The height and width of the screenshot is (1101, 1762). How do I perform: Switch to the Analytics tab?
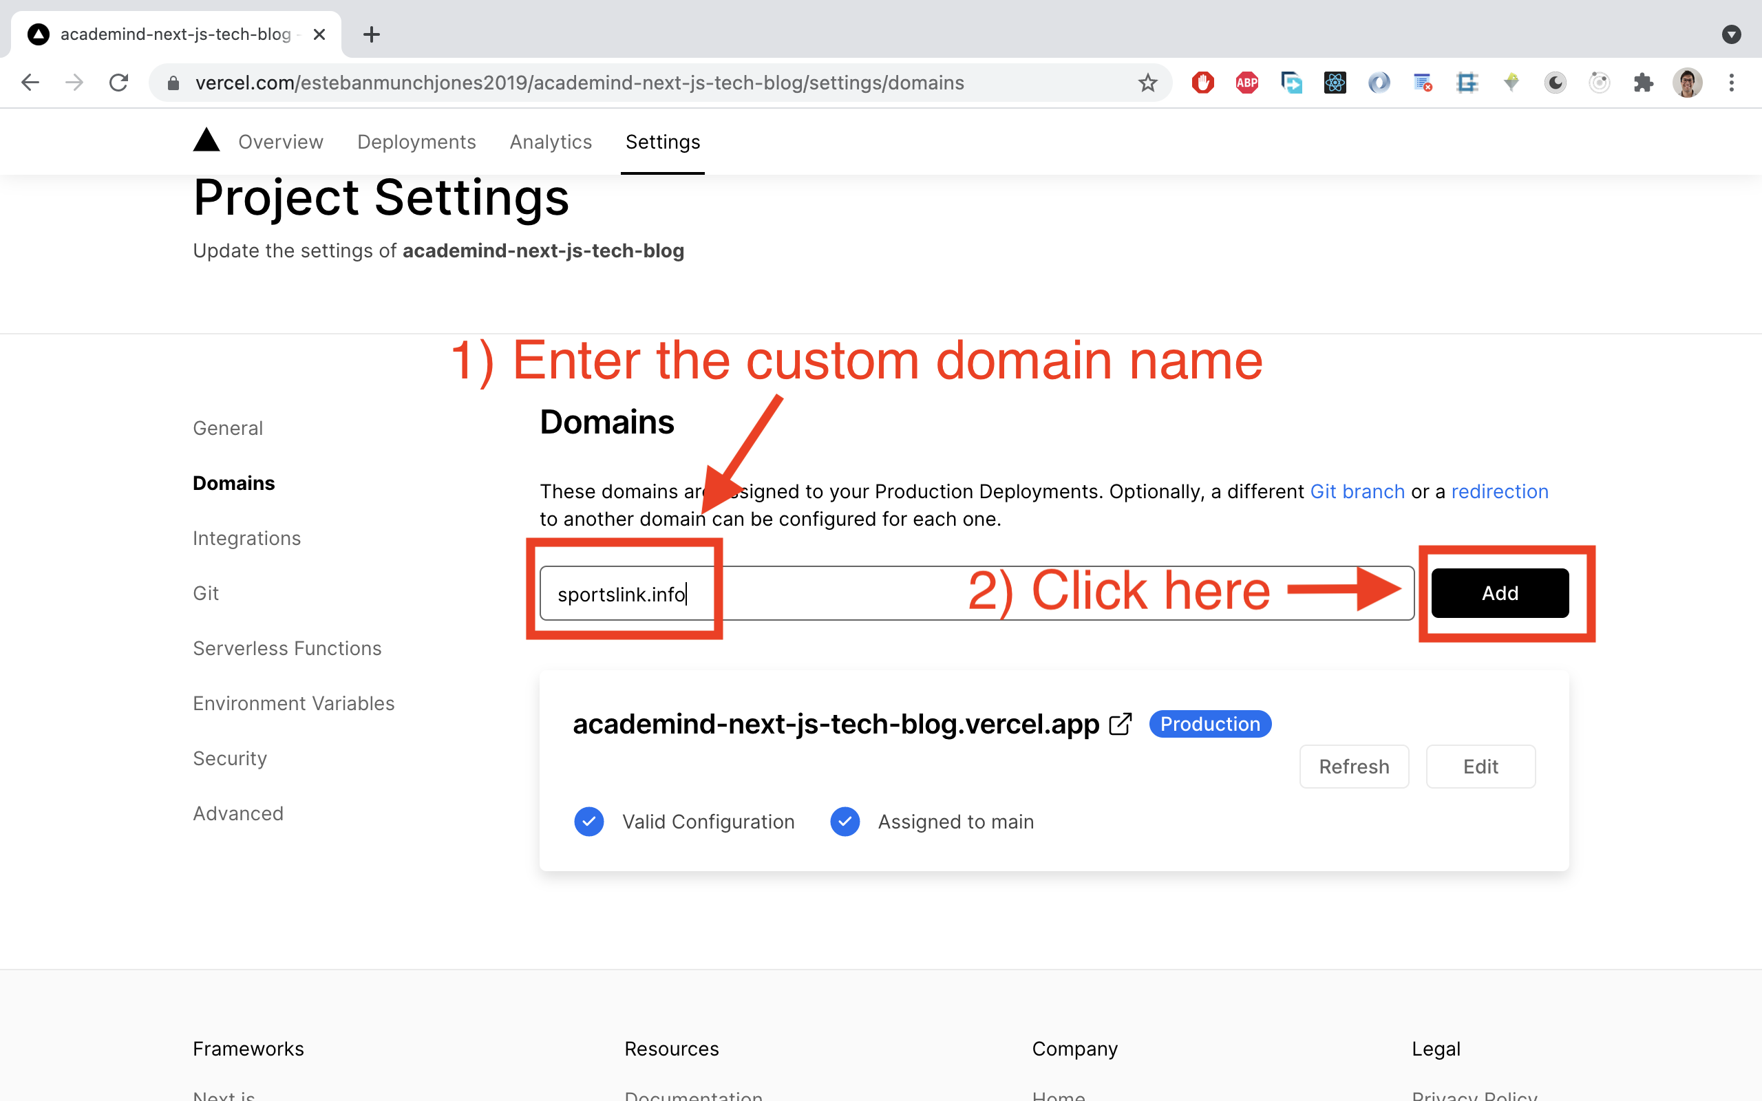tap(550, 141)
